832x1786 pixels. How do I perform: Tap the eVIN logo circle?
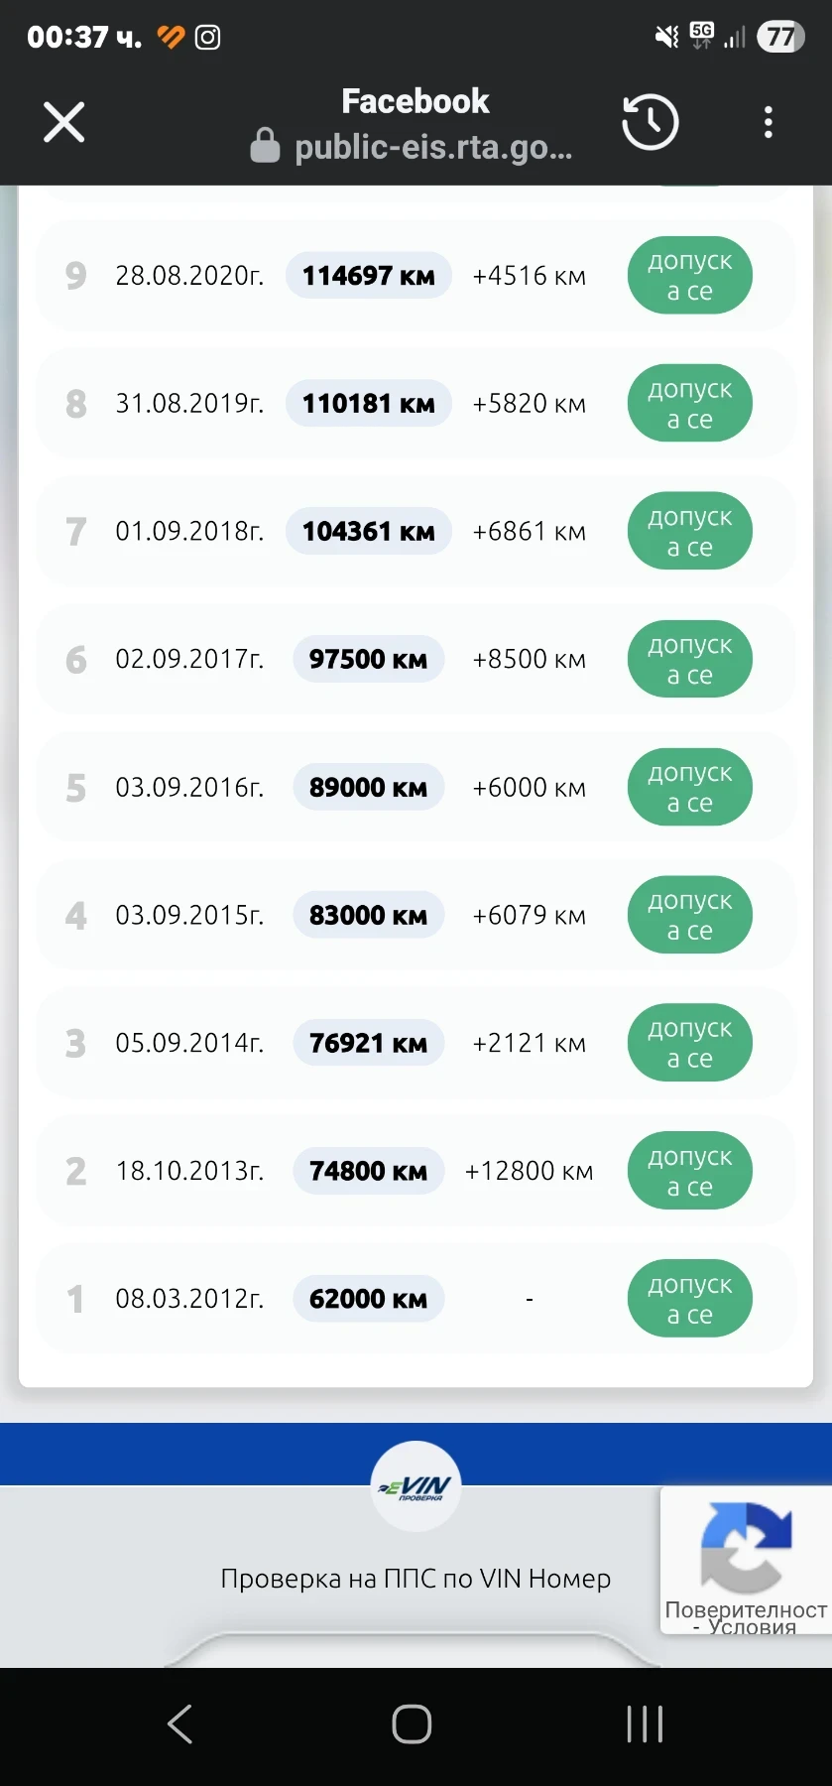click(416, 1485)
